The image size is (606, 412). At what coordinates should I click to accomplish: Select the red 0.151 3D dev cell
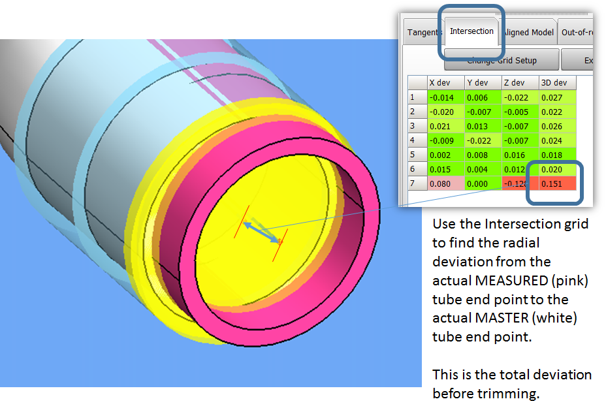pyautogui.click(x=557, y=183)
